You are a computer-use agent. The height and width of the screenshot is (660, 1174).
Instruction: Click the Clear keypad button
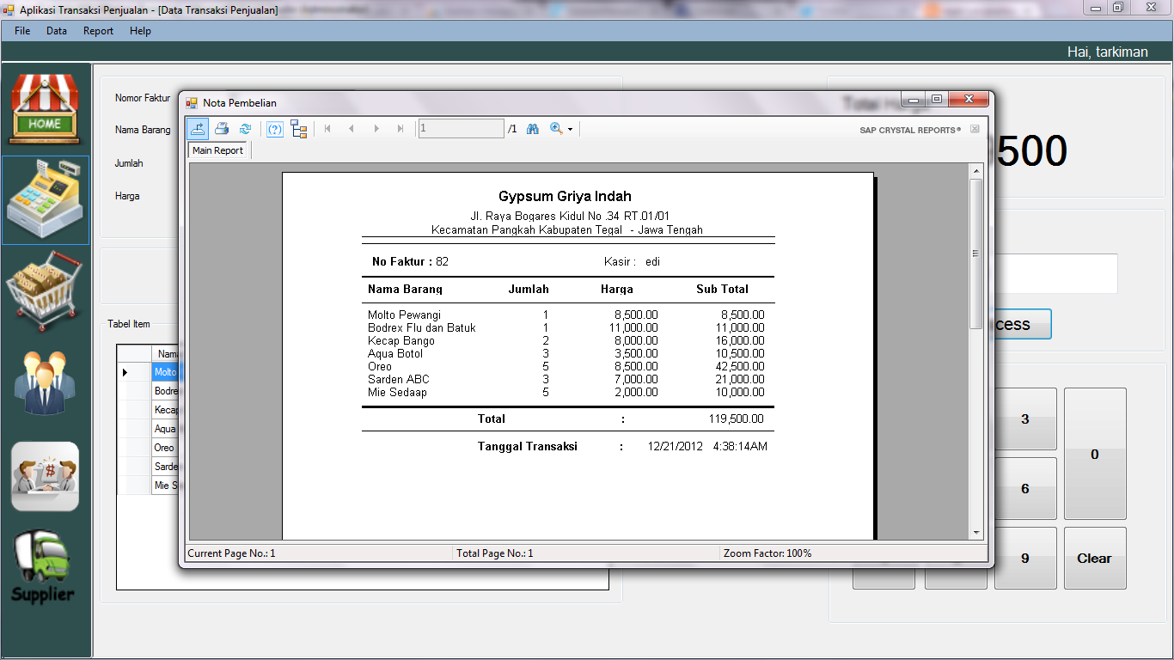point(1095,558)
